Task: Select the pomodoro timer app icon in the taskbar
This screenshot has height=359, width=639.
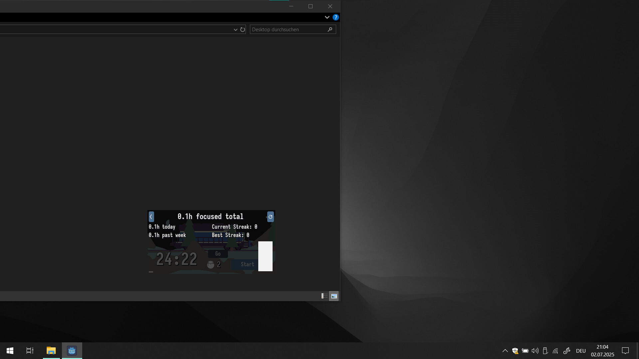Action: pyautogui.click(x=72, y=350)
